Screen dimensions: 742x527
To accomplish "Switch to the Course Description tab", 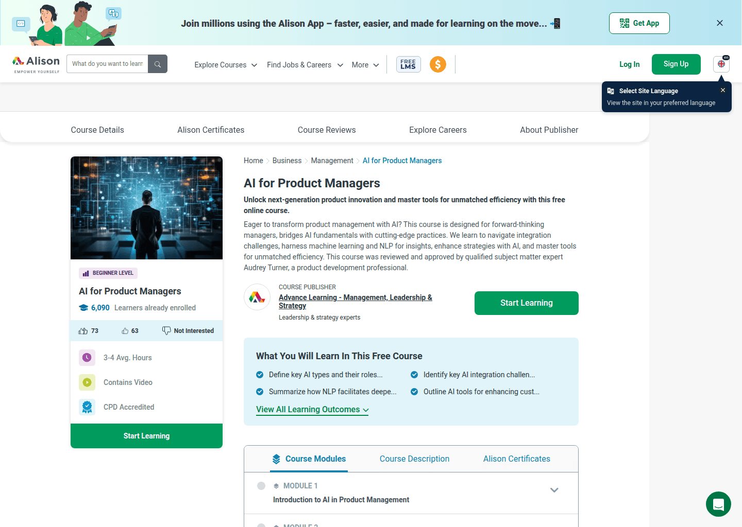I will (x=414, y=459).
